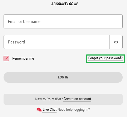127x117 pixels.
Task: Click the LOG IN button
Action: 63,77
